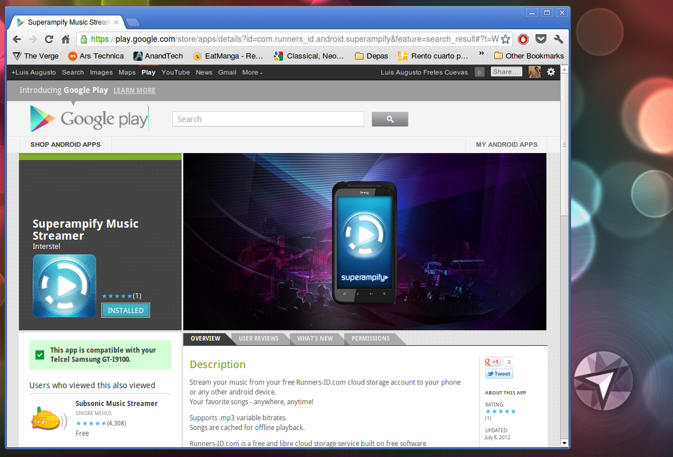Image resolution: width=673 pixels, height=457 pixels.
Task: Click the Superampify promo banner image
Action: pos(365,241)
